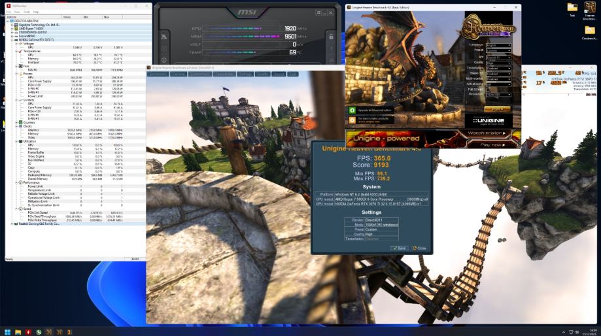Open the Tools menu in HWMonitor
The image size is (601, 336).
(26, 12)
